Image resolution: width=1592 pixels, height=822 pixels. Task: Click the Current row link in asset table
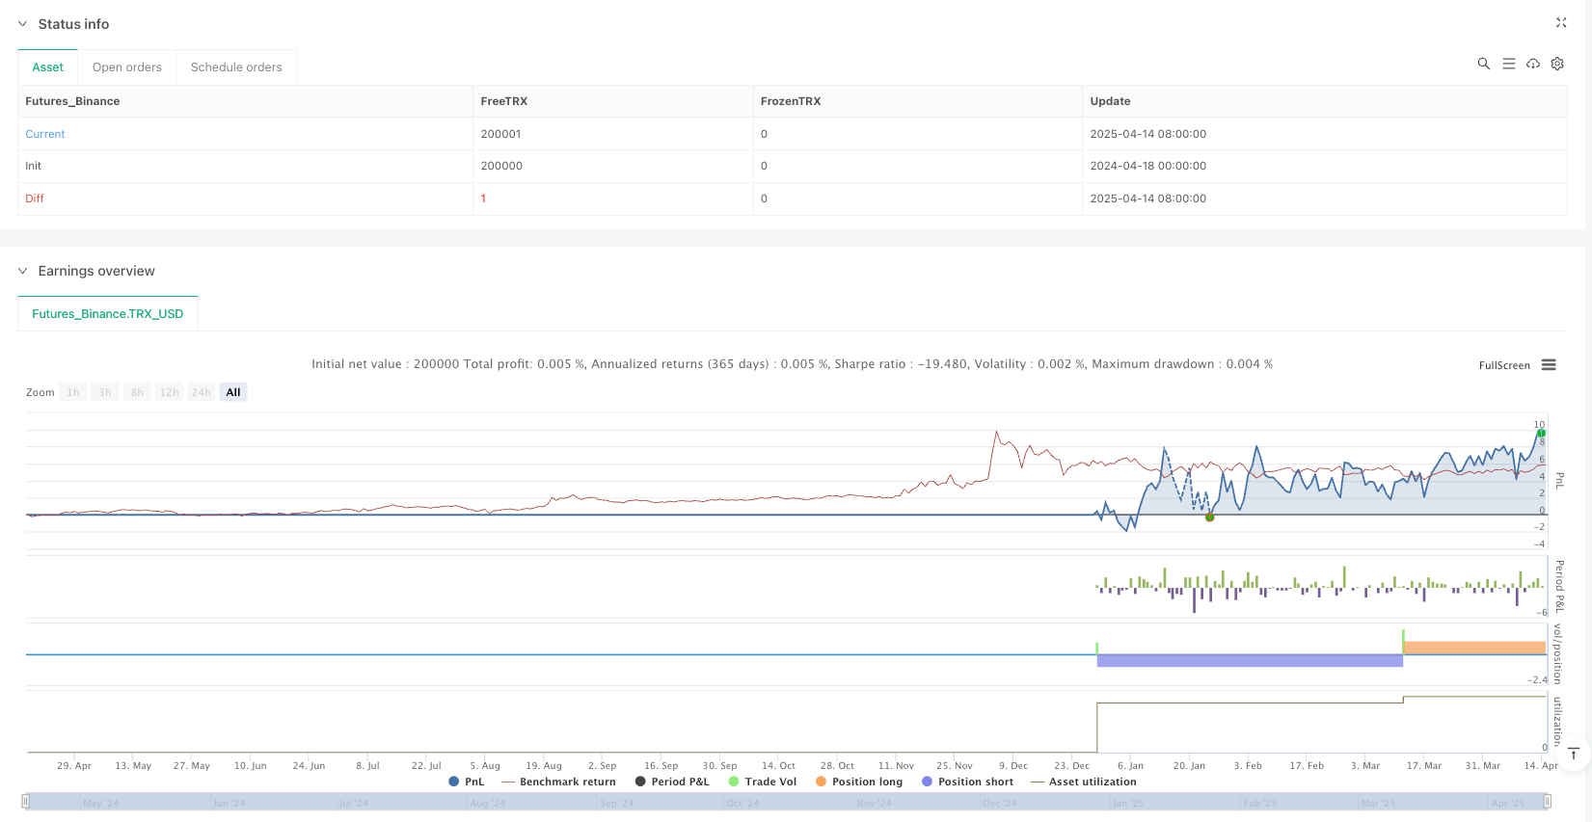pyautogui.click(x=45, y=134)
